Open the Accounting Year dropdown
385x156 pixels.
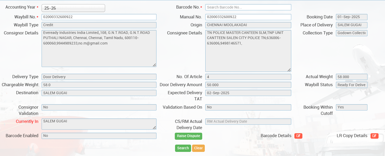(x=73, y=8)
